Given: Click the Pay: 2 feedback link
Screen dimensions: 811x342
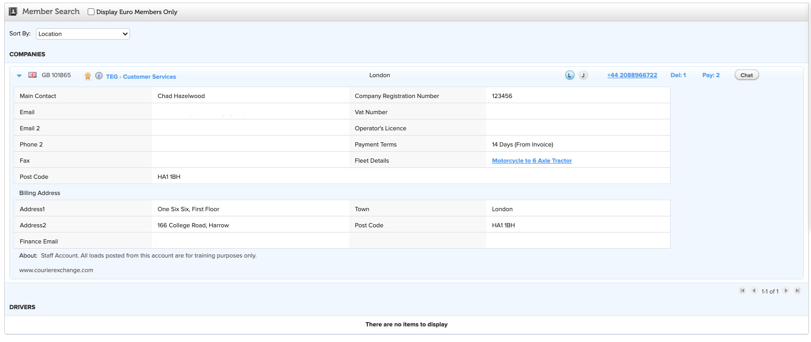Looking at the screenshot, I should click(711, 75).
